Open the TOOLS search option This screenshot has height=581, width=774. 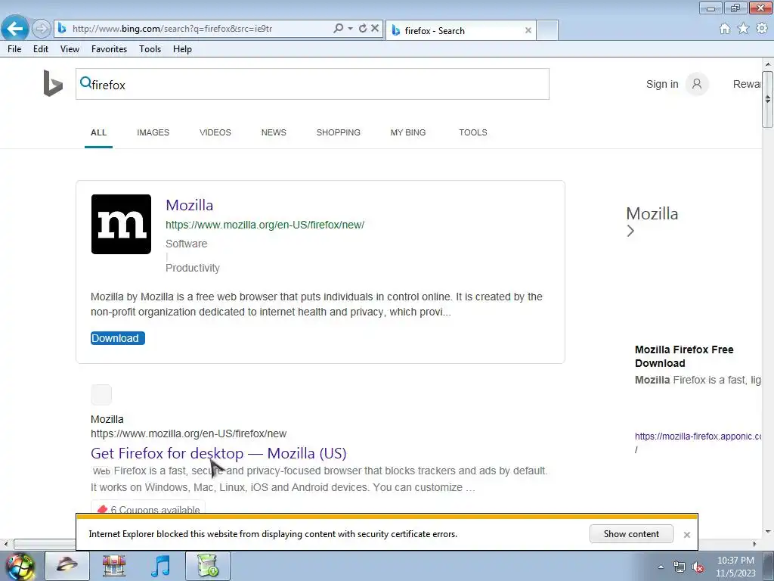point(473,132)
